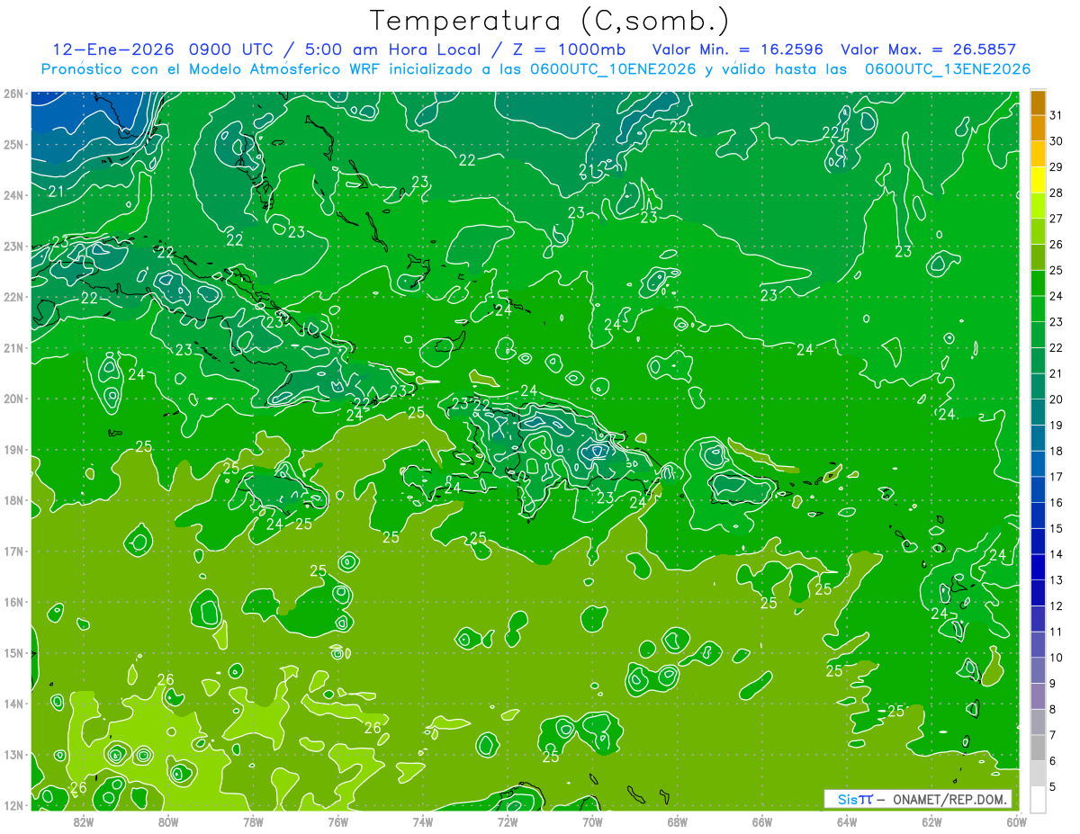This screenshot has height=834, width=1080.
Task: Click the "74W" longitude axis label
Action: (423, 821)
